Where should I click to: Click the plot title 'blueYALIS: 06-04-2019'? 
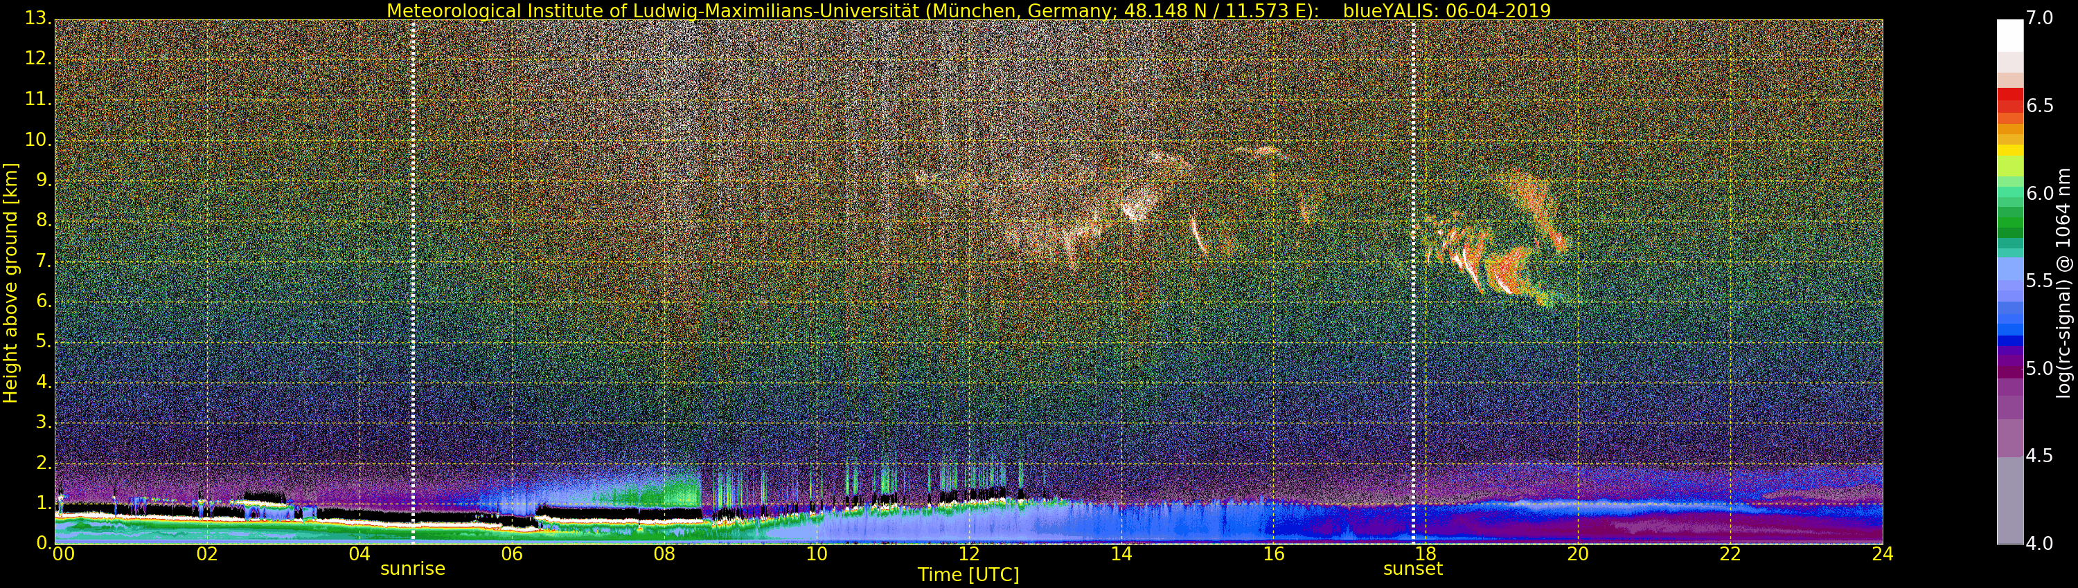(x=1446, y=10)
